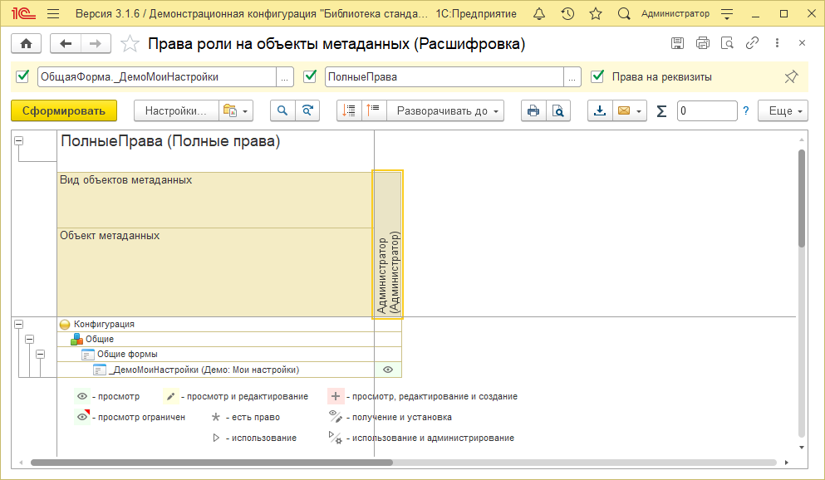Click view right eye cell
This screenshot has height=480, width=825.
pyautogui.click(x=388, y=370)
